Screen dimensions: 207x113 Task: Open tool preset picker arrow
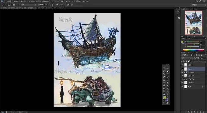coord(5,5)
